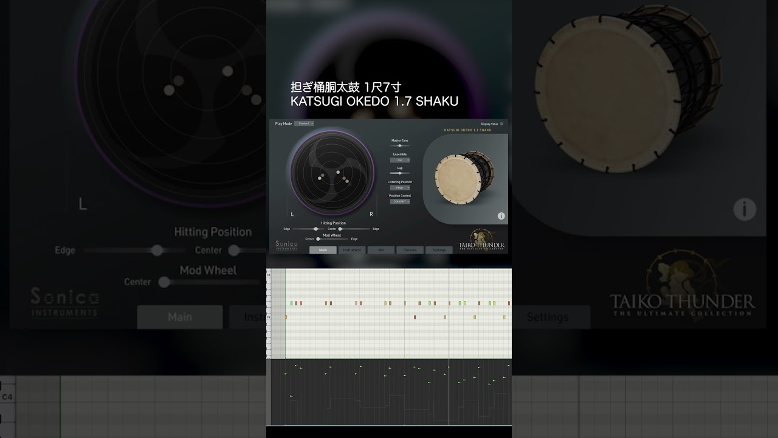Switch to the Main tab
The height and width of the screenshot is (438, 778).
pos(323,250)
